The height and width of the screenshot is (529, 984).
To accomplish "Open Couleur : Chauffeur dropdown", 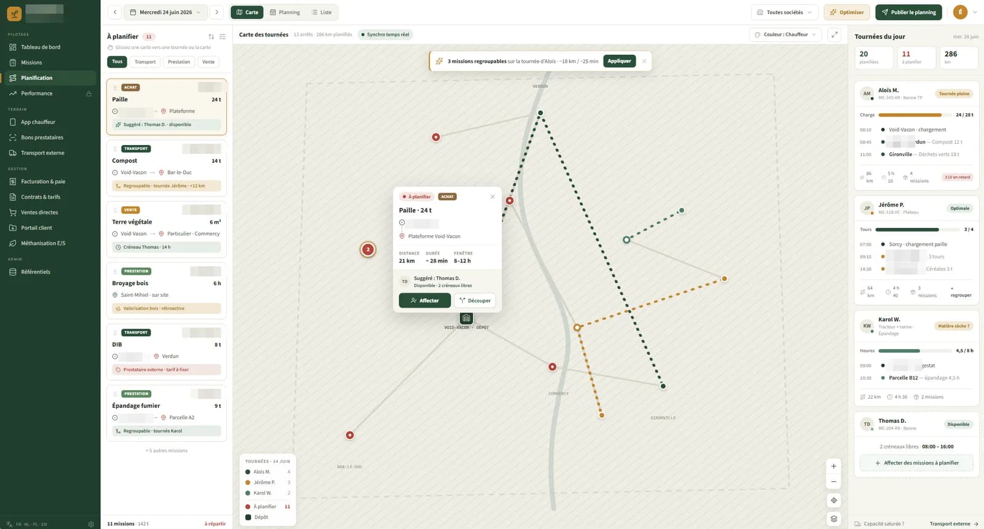I will (786, 35).
